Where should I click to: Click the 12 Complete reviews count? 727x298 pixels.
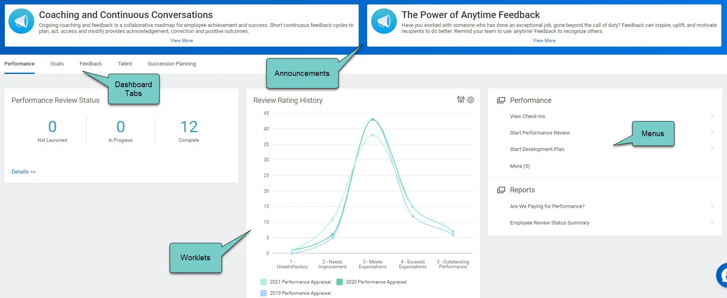(189, 127)
